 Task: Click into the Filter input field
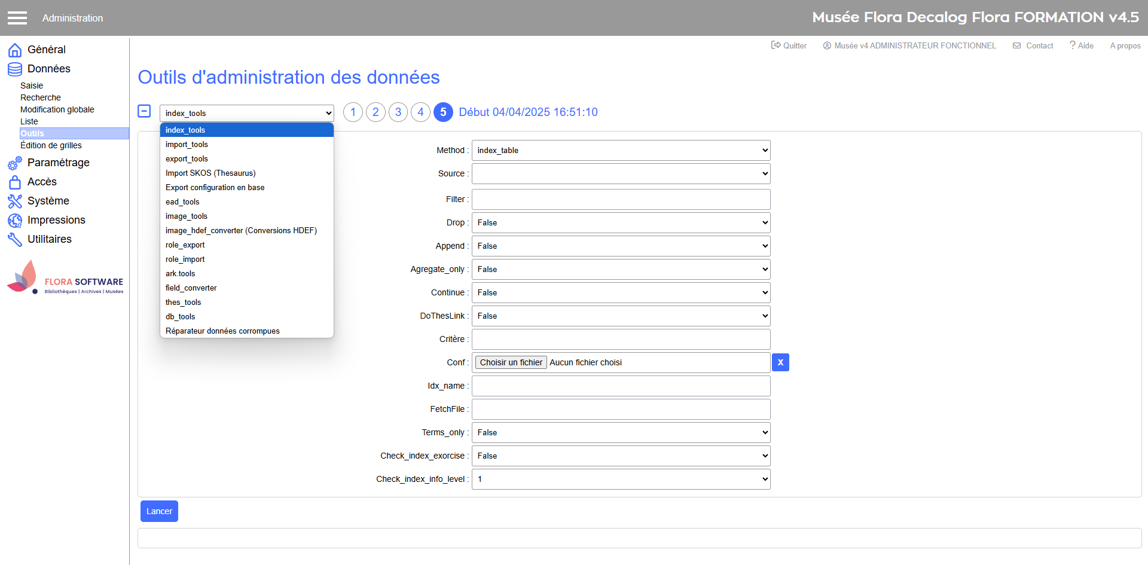point(621,200)
